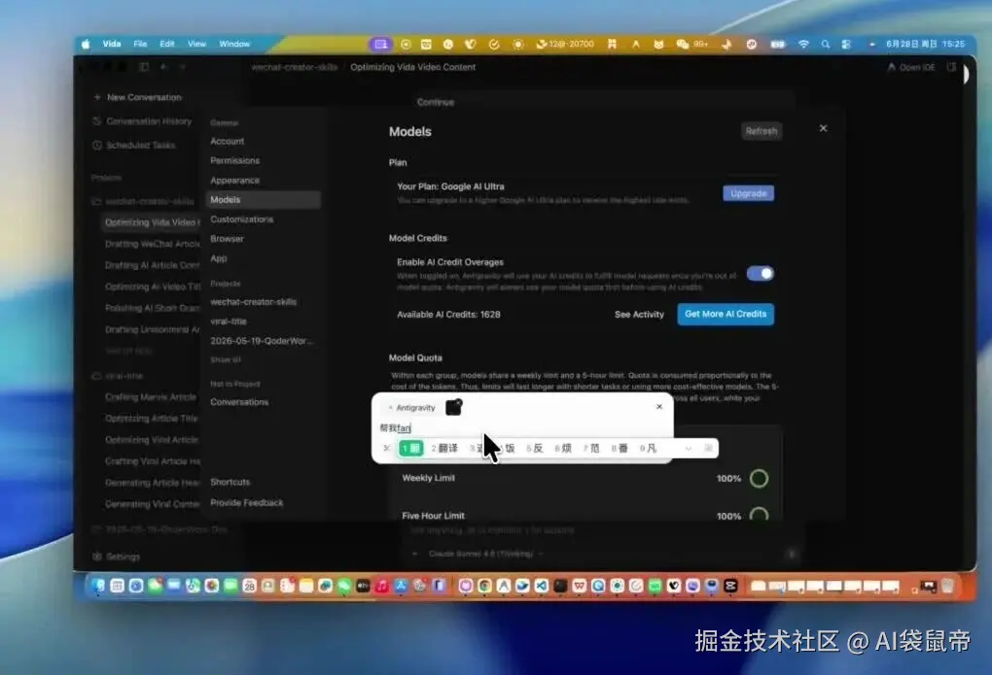Screen dimensions: 992x675
Task: Click the text field containing 帮我fan
Action: tap(522, 428)
